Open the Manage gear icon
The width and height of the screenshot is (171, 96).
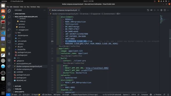coord(9,90)
